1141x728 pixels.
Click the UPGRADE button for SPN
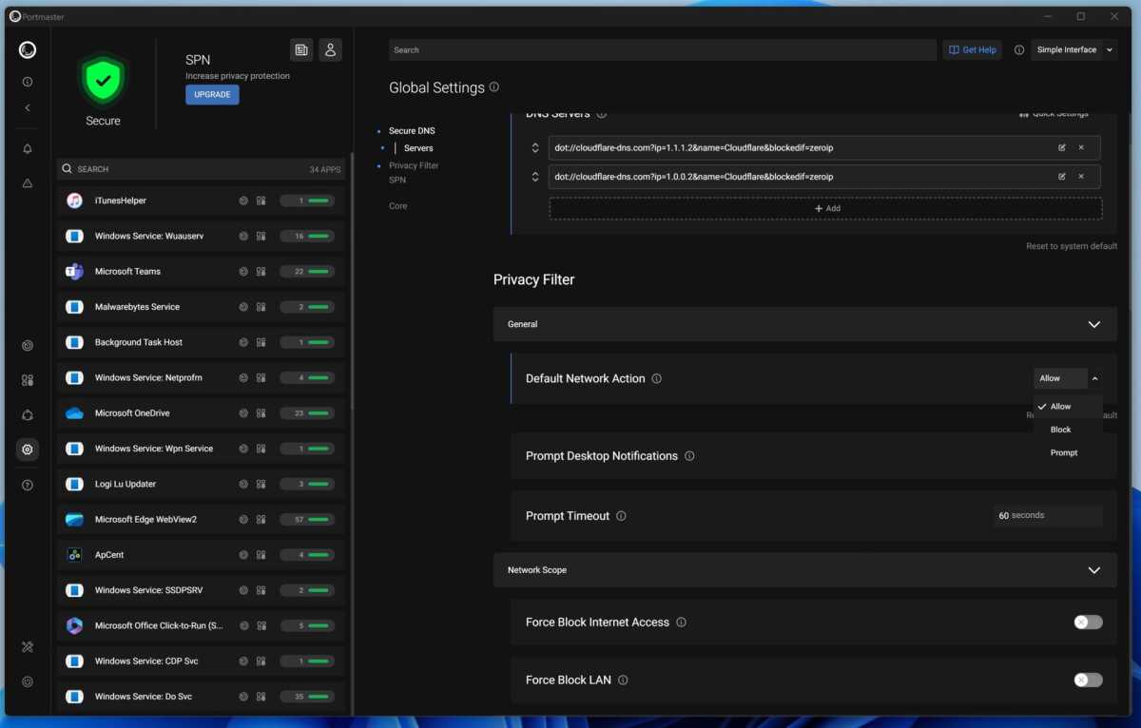click(x=212, y=95)
